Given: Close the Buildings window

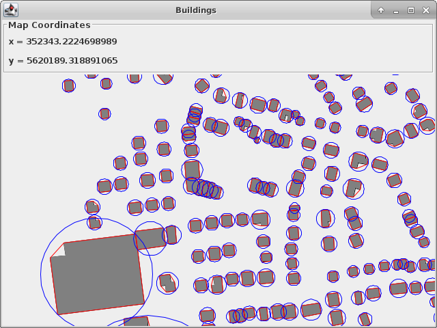Looking at the screenshot, I should (426, 10).
